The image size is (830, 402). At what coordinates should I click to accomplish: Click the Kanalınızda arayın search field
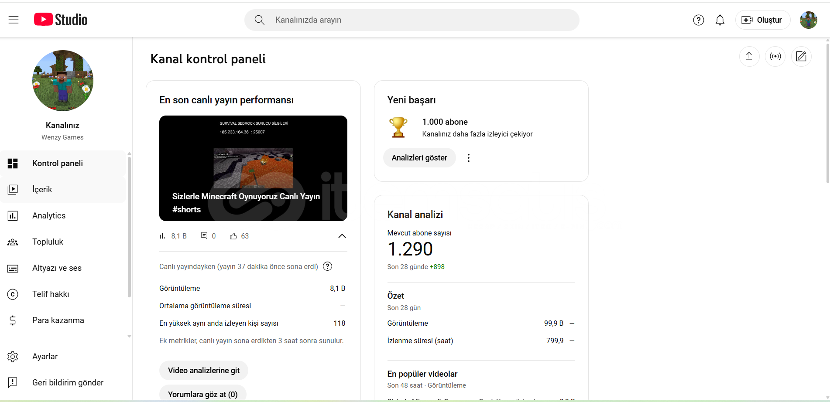click(x=412, y=20)
